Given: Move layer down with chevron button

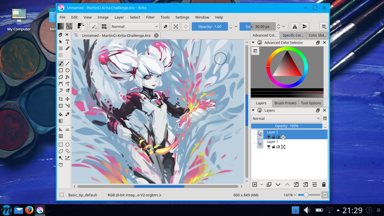Looking at the screenshot, I should 278,184.
